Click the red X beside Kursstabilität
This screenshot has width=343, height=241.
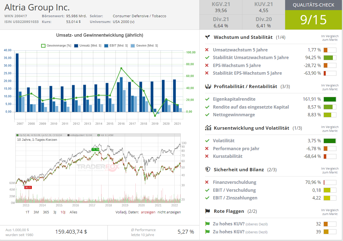pos(207,156)
